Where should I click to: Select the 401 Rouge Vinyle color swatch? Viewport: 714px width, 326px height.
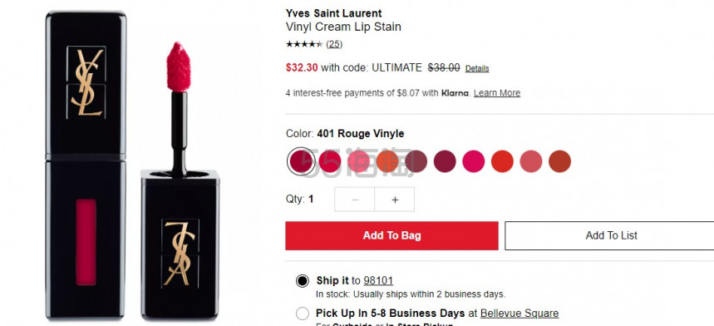302,161
